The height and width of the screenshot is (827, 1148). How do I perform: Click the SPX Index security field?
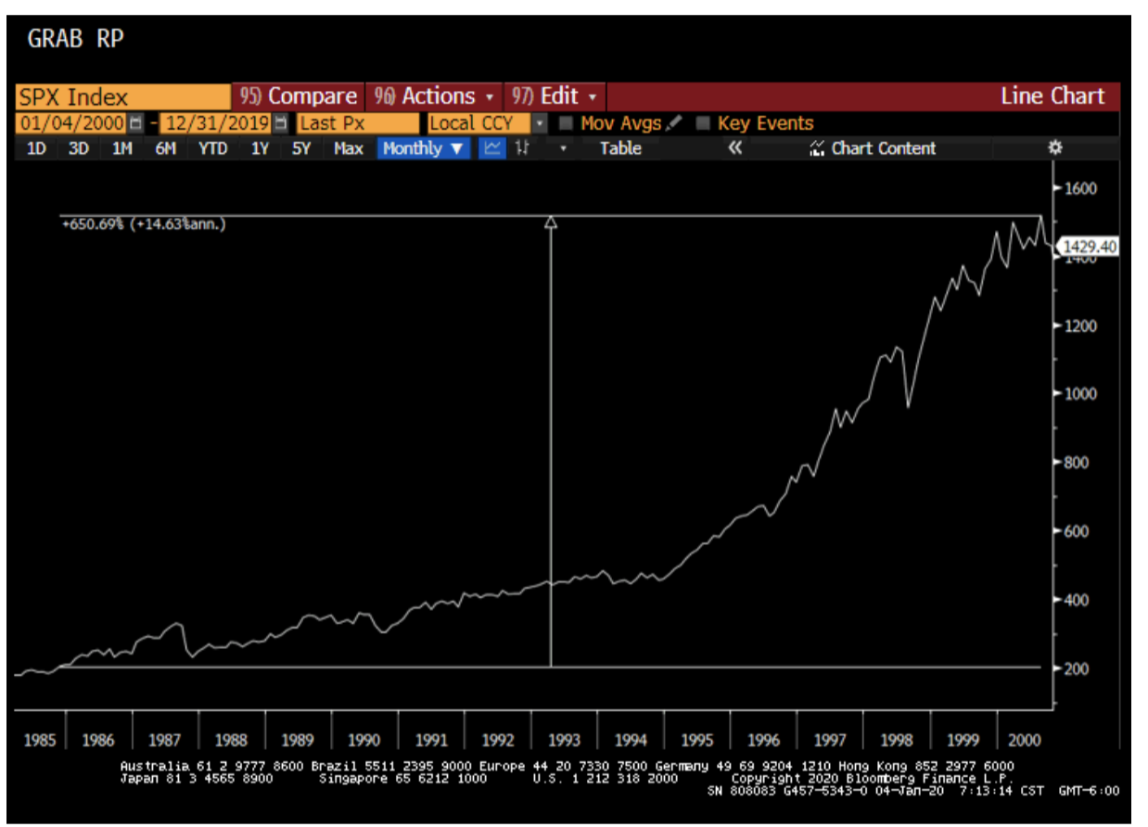tap(122, 97)
